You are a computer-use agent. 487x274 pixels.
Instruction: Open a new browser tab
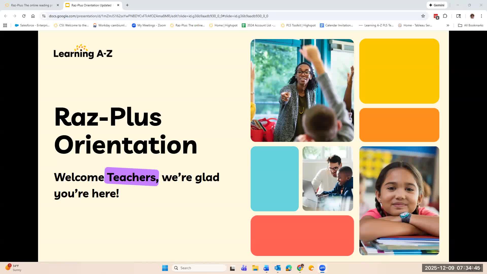(x=127, y=5)
